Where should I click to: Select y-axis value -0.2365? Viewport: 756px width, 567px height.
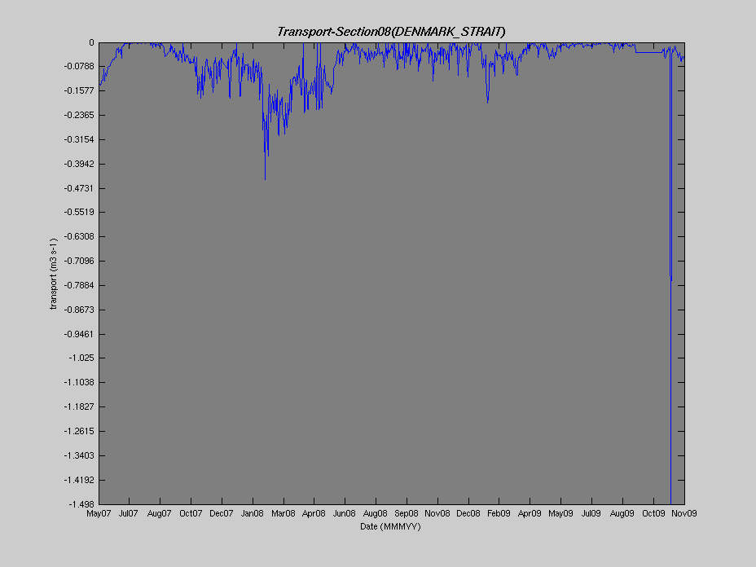click(79, 115)
